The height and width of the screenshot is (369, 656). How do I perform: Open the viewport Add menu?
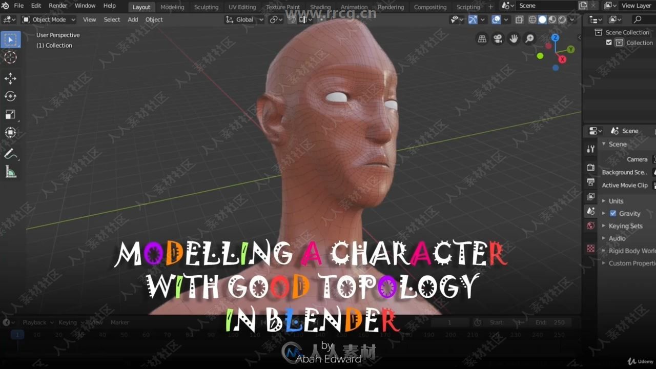[x=133, y=19]
